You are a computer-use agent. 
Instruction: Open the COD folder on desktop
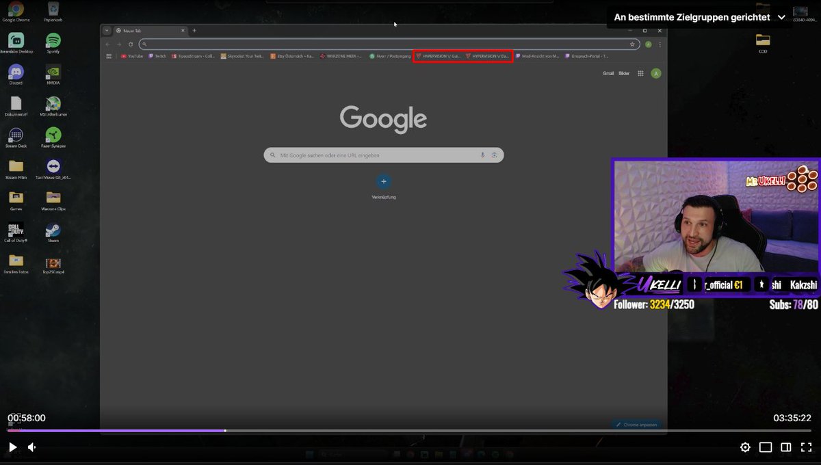click(x=763, y=43)
